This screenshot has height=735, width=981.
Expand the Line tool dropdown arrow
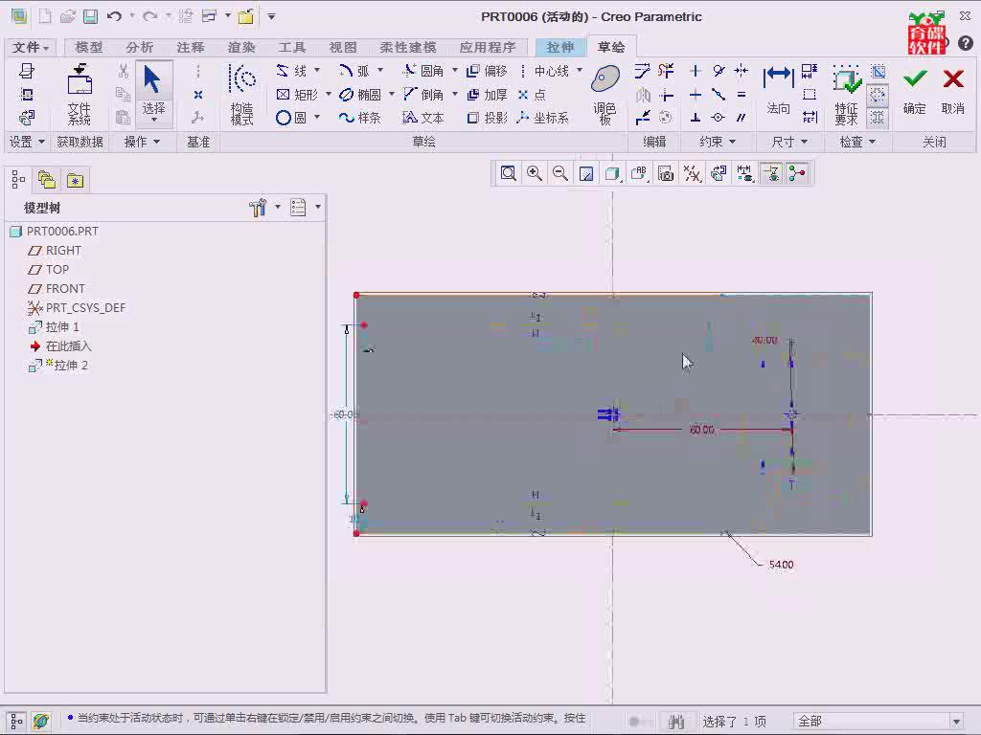pos(317,70)
